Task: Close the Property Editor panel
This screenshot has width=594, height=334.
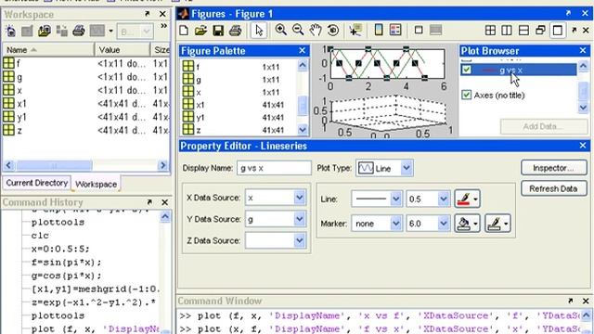Action: pyautogui.click(x=583, y=146)
